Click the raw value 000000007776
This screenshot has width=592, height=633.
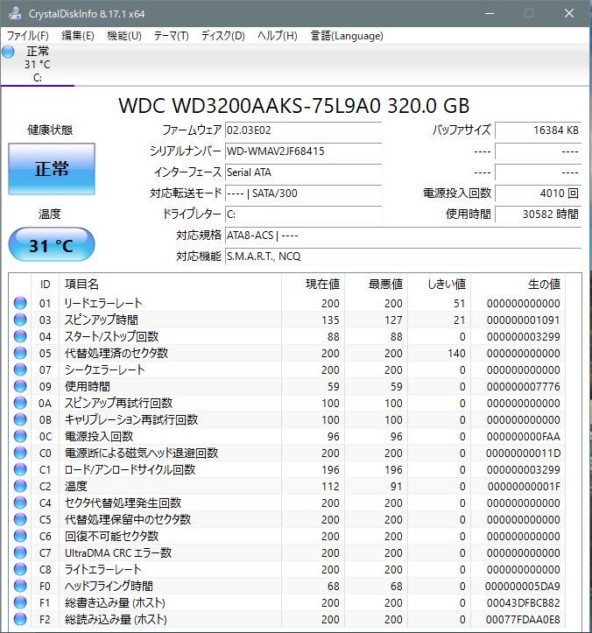(x=524, y=387)
